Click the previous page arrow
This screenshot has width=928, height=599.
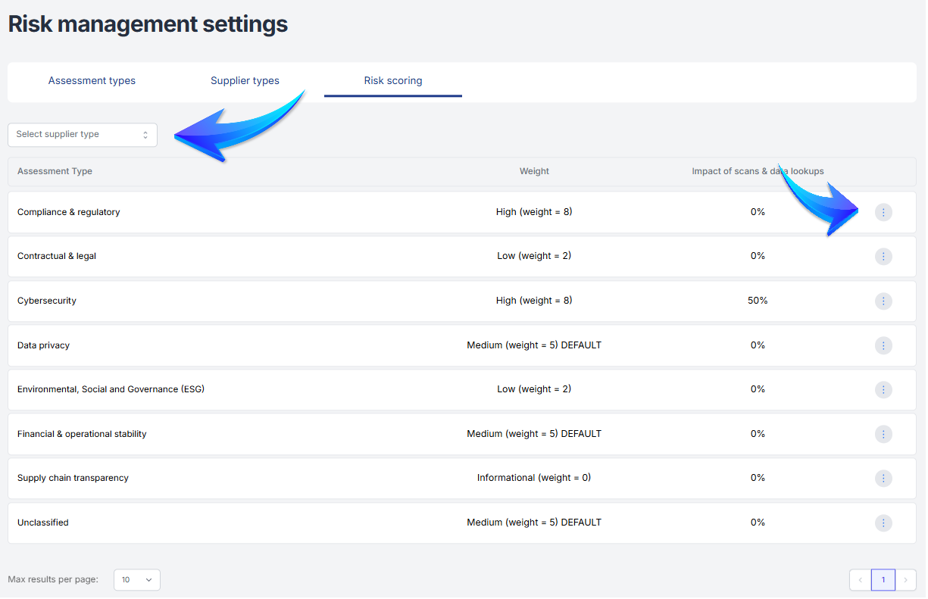click(x=861, y=580)
